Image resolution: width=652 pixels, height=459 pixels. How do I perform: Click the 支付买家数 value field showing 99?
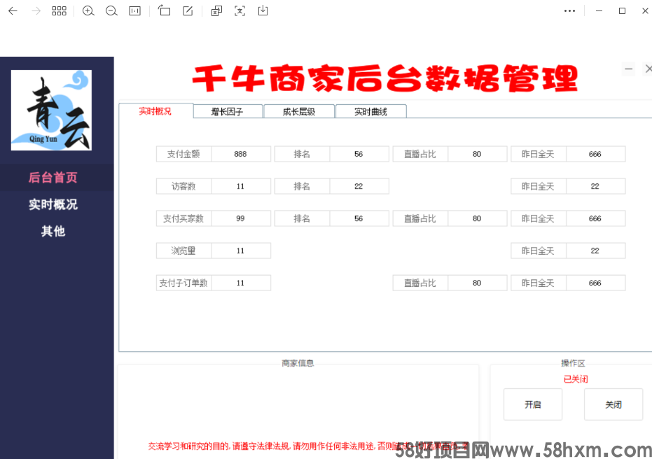point(241,218)
